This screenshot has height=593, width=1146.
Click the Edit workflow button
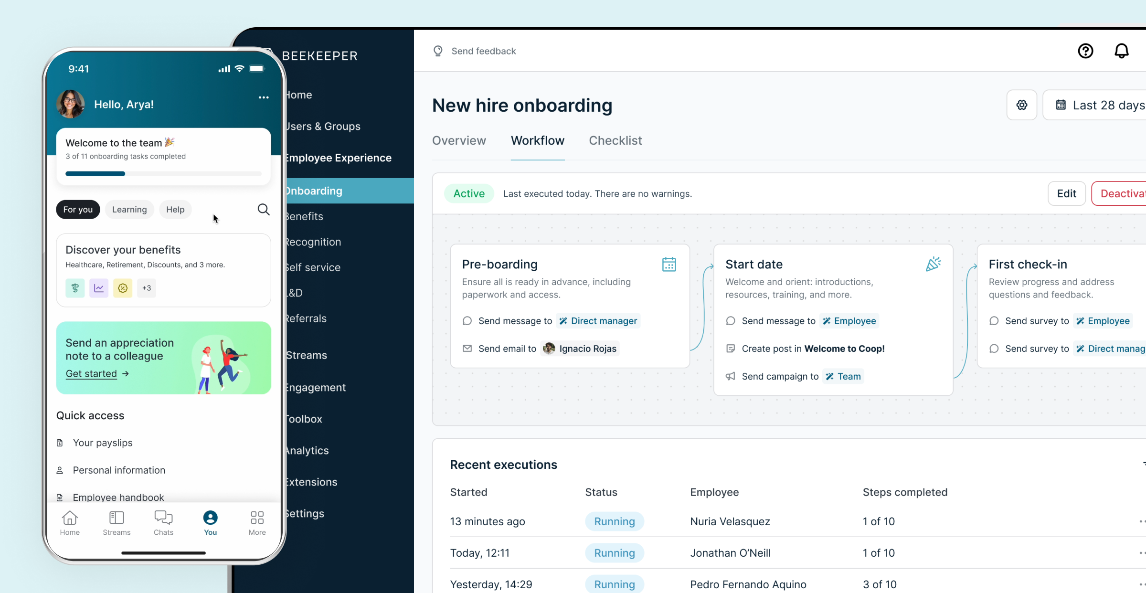pos(1066,193)
